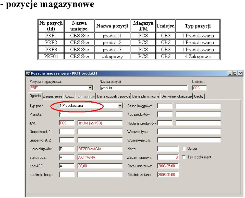Click the Nazwa pozycji field with produkt1

point(144,88)
